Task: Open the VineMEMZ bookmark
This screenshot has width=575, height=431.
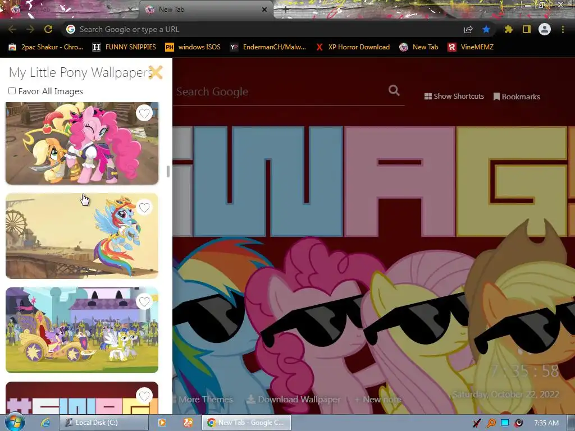Action: click(x=471, y=47)
